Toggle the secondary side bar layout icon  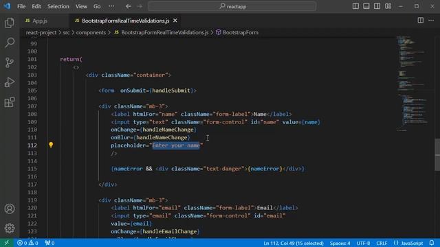click(377, 6)
